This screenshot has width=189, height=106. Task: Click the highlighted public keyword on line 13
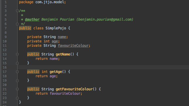point(33,54)
